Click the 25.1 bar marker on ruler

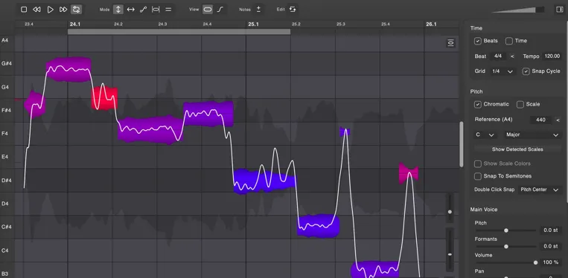tap(253, 25)
